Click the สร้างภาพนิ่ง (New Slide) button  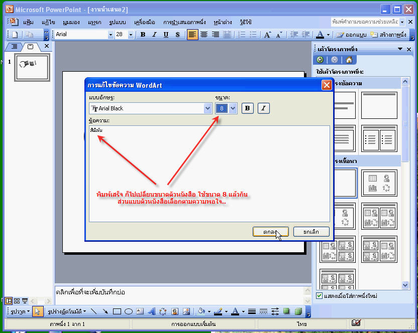(x=388, y=35)
